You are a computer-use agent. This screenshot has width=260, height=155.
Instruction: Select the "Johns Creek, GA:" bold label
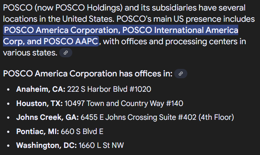point(47,117)
